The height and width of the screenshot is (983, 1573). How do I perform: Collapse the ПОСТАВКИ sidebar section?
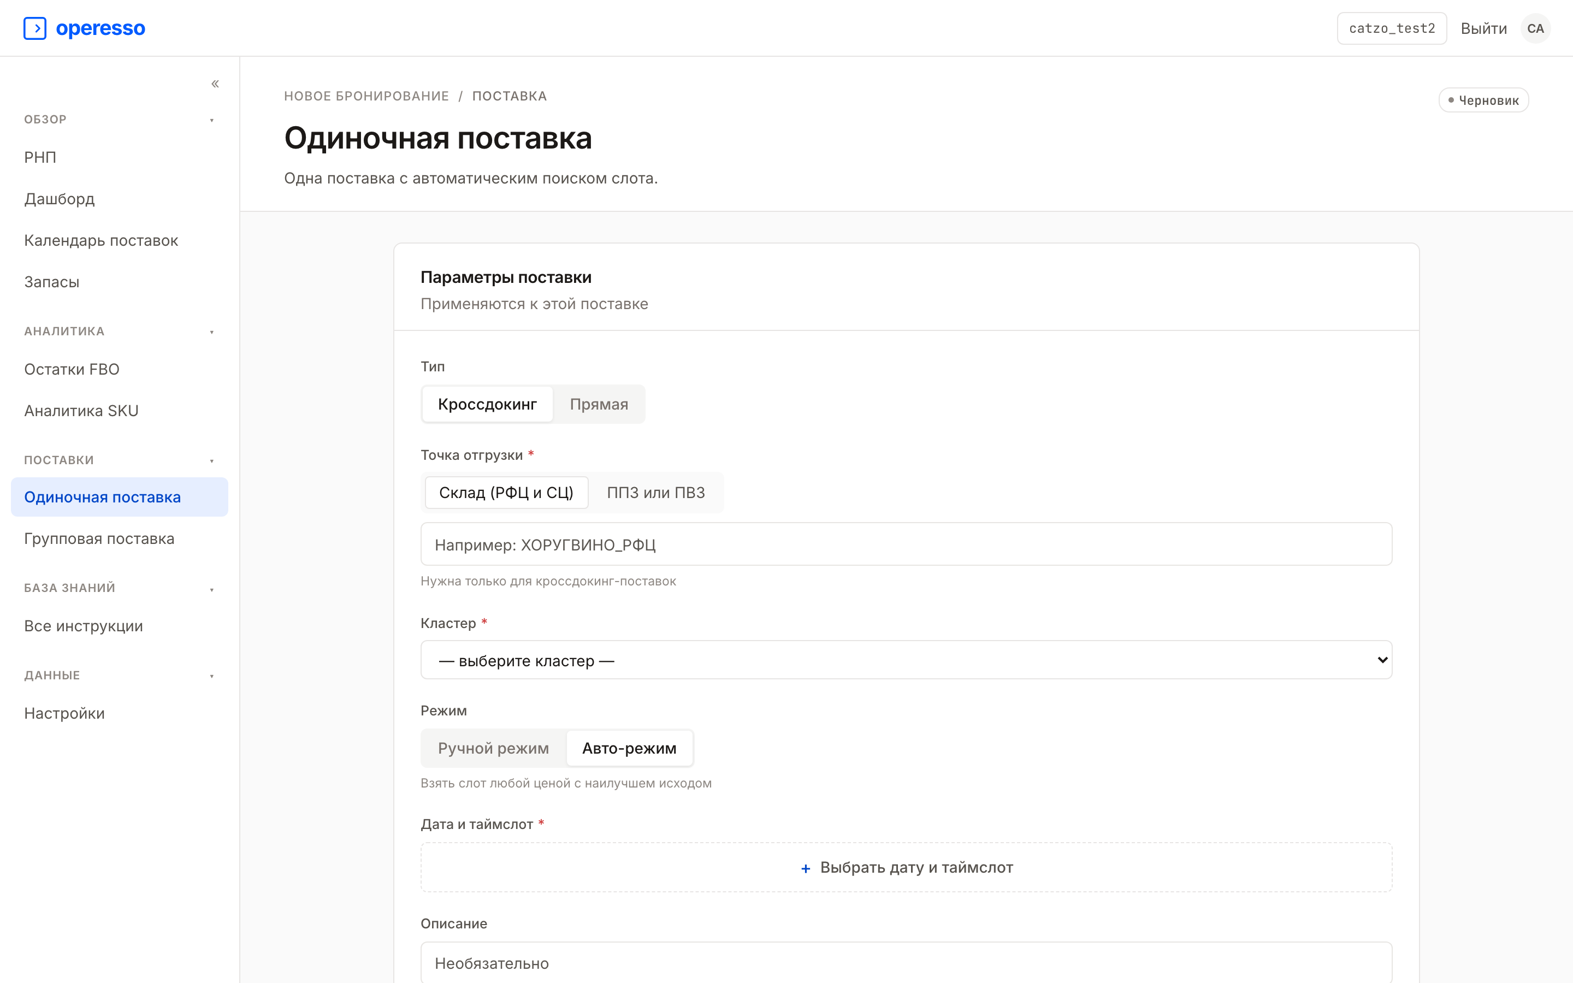212,461
